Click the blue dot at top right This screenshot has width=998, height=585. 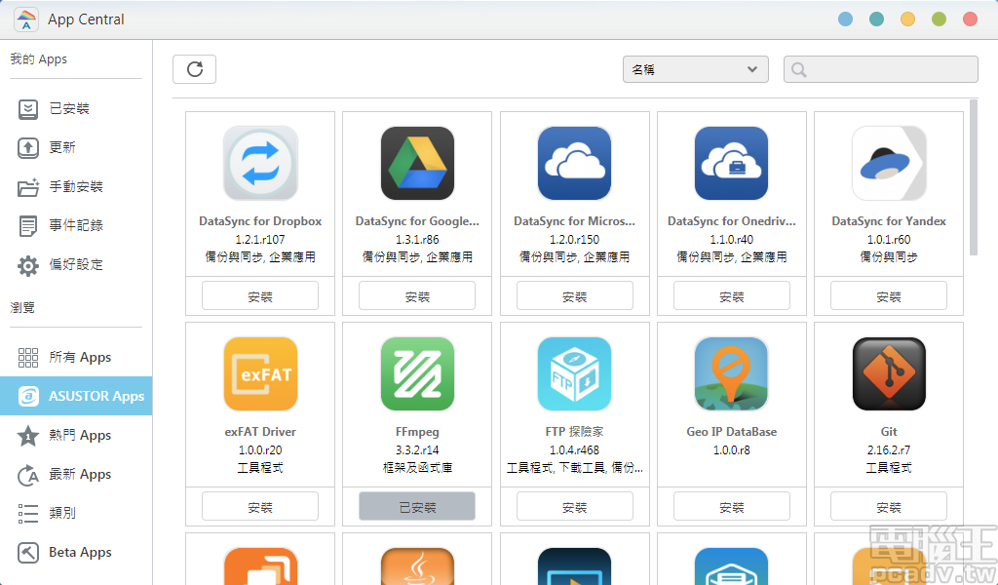pos(845,18)
